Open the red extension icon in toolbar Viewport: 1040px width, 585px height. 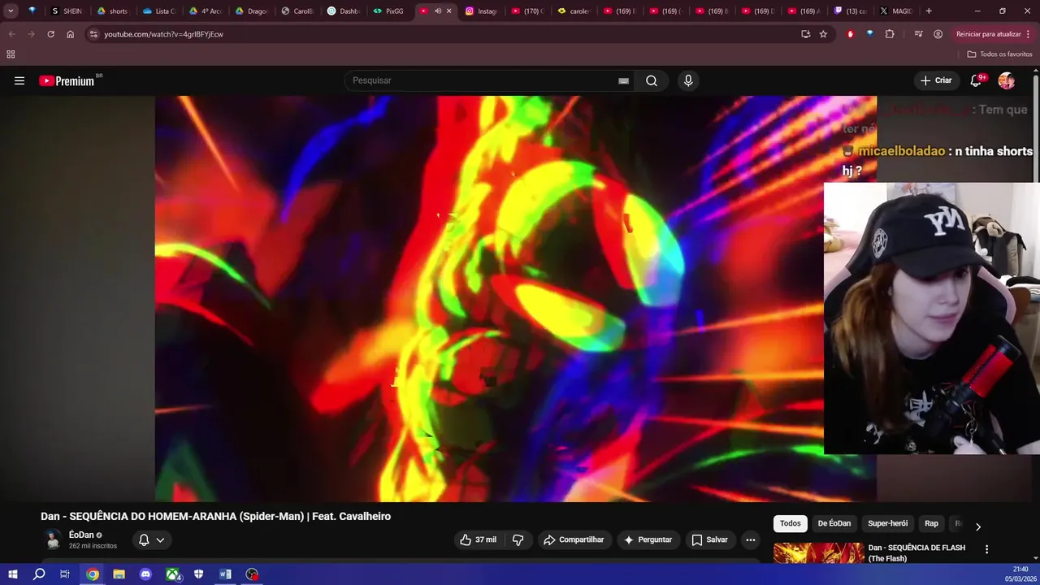(x=851, y=34)
